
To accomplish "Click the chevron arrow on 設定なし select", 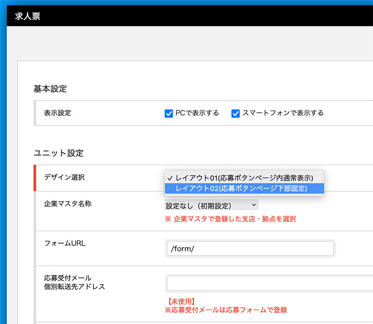I will click(254, 205).
